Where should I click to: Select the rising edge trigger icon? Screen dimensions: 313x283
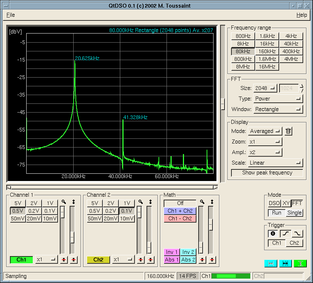tap(285, 233)
